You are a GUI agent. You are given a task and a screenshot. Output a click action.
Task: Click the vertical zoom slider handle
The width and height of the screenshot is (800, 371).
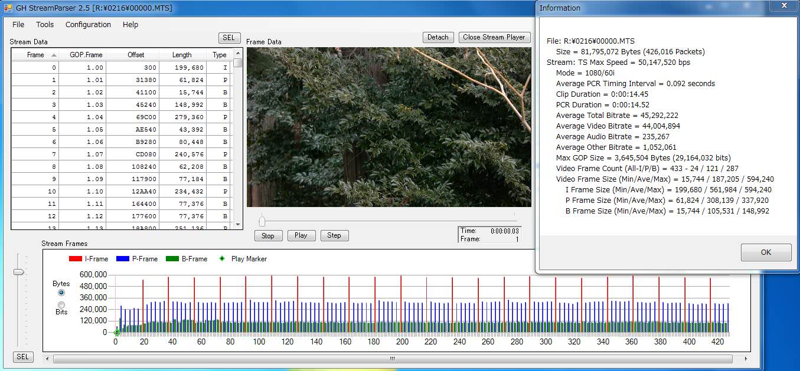tap(19, 272)
